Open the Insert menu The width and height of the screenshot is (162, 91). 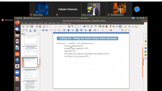[35, 24]
